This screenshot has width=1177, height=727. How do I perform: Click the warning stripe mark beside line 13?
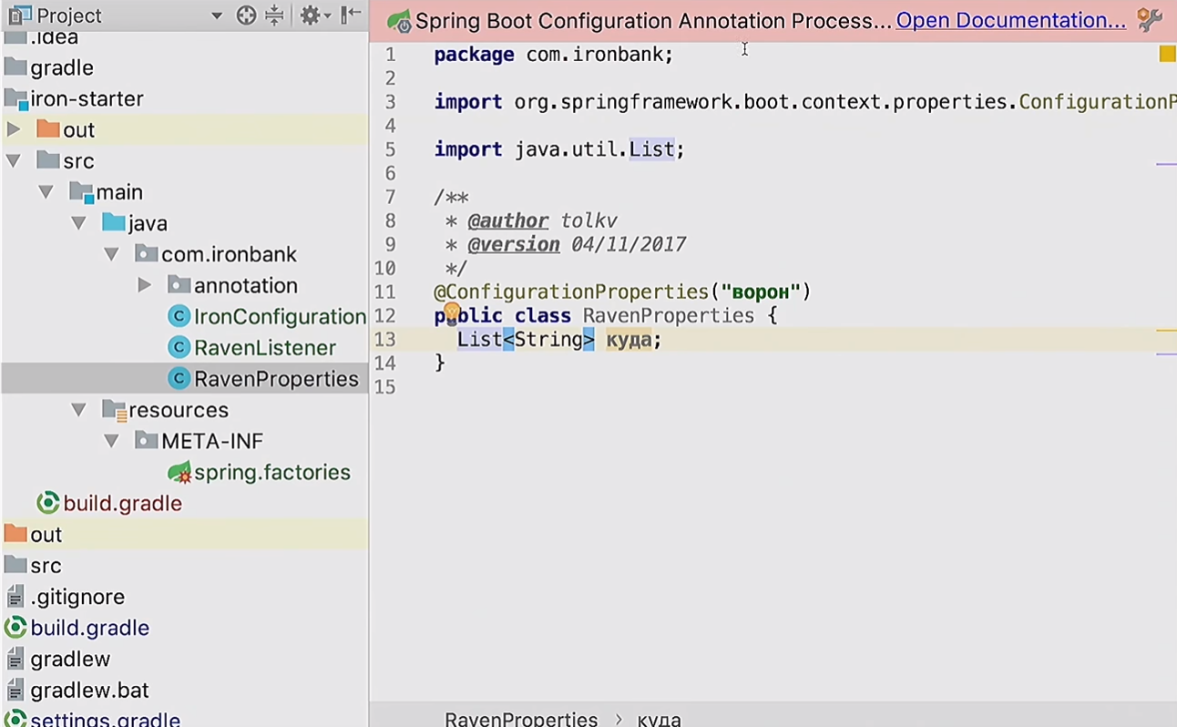[x=1166, y=332]
